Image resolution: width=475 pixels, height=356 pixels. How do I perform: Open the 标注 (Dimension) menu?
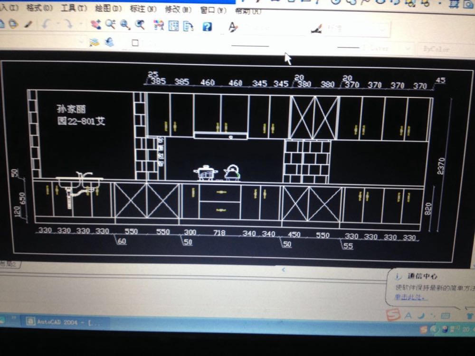click(143, 9)
